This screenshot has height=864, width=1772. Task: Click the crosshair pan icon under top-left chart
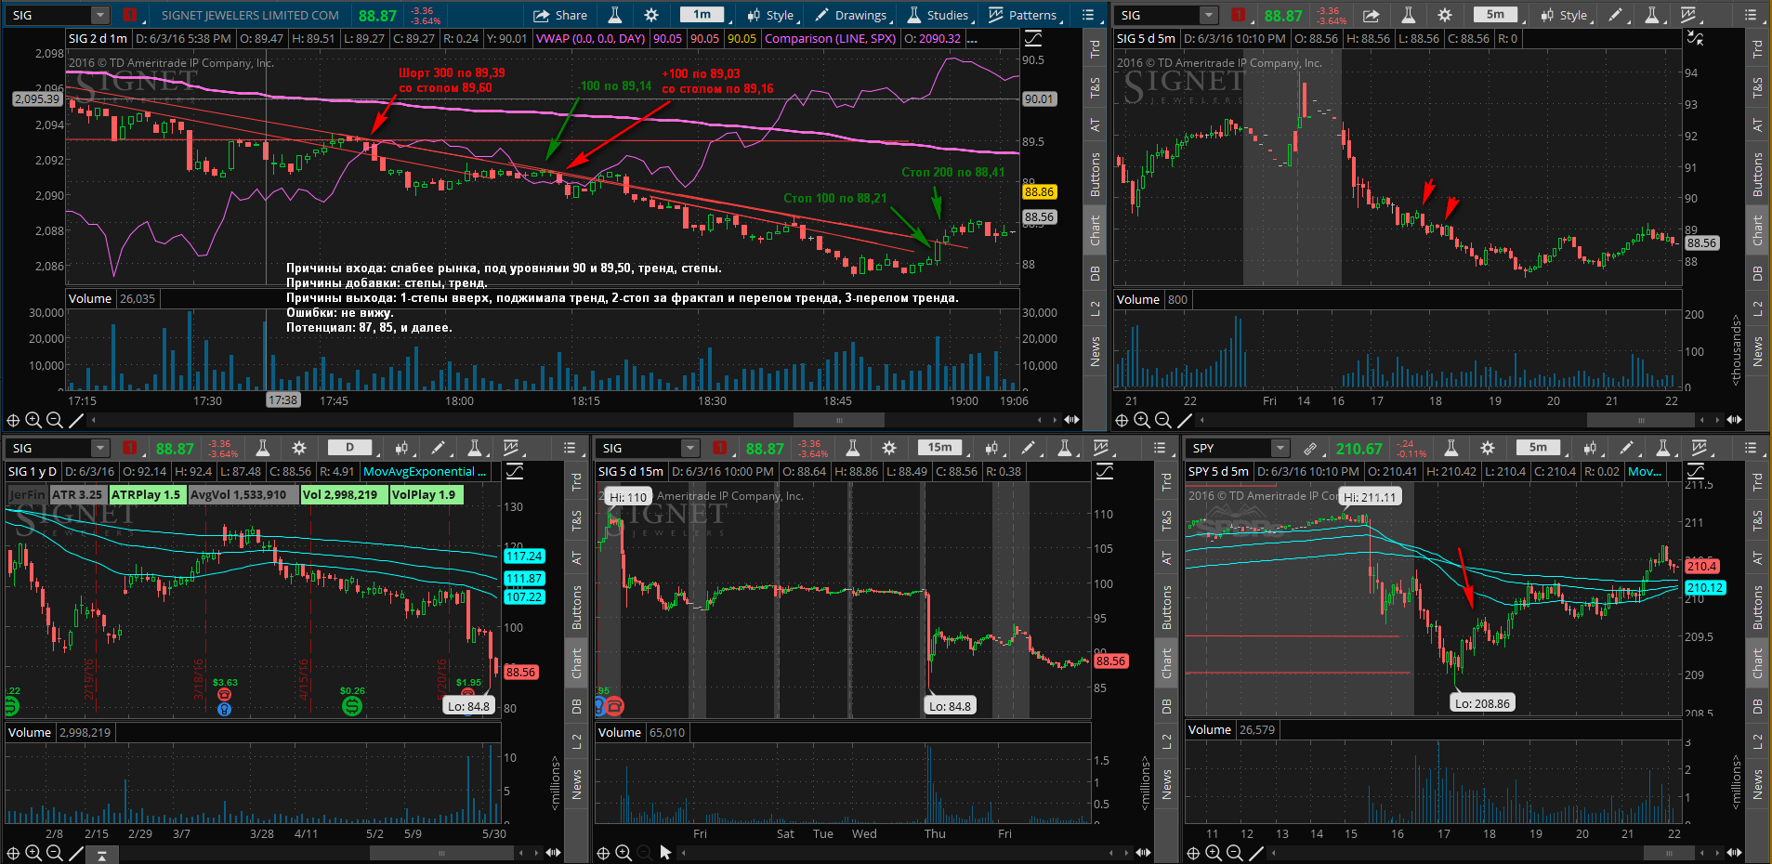pyautogui.click(x=13, y=420)
